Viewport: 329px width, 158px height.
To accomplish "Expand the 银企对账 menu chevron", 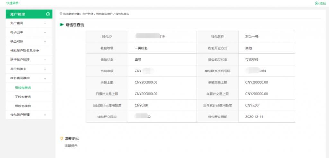I will click(x=45, y=42).
